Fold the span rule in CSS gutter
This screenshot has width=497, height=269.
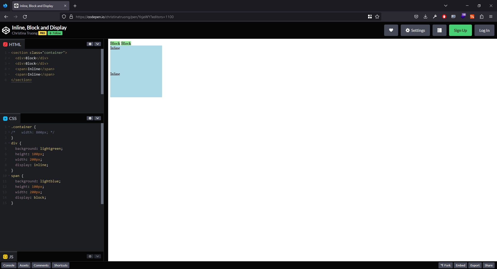coord(9,176)
